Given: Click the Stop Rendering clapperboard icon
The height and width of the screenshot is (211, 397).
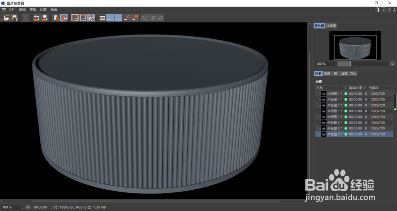Looking at the screenshot, I should 25,18.
